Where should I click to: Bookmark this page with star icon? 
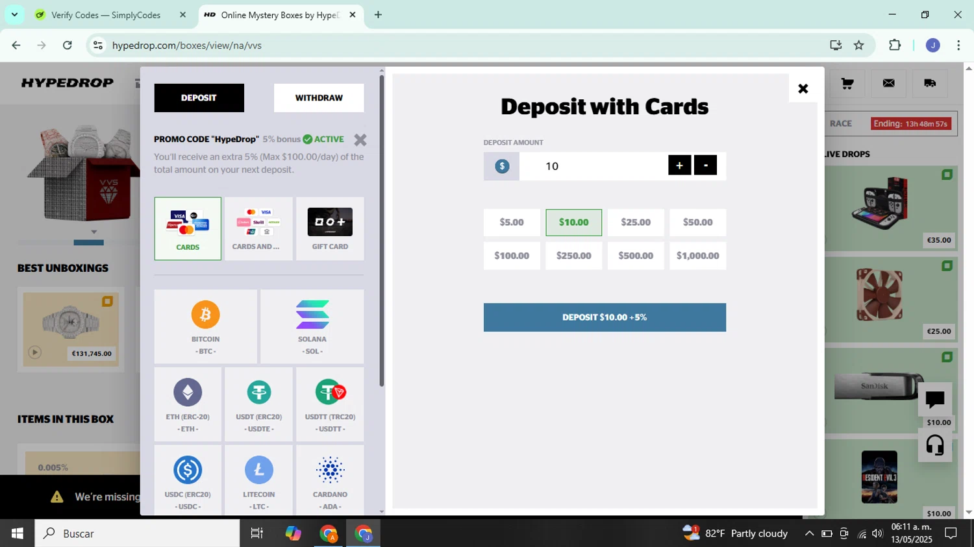(859, 45)
